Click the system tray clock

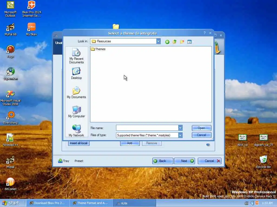[x=267, y=203]
